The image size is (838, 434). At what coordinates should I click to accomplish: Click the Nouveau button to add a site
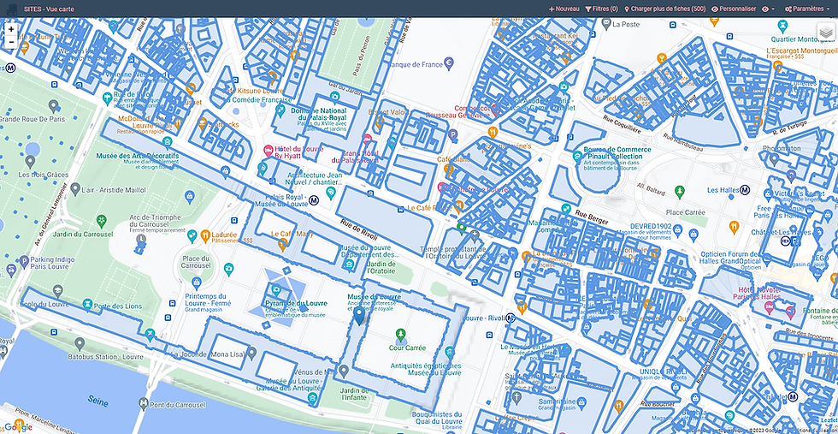[564, 9]
